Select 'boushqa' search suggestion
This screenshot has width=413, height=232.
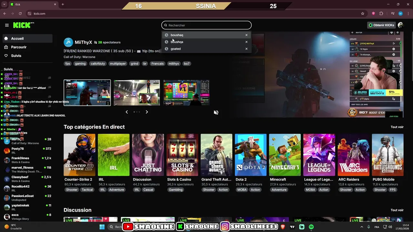click(x=206, y=42)
